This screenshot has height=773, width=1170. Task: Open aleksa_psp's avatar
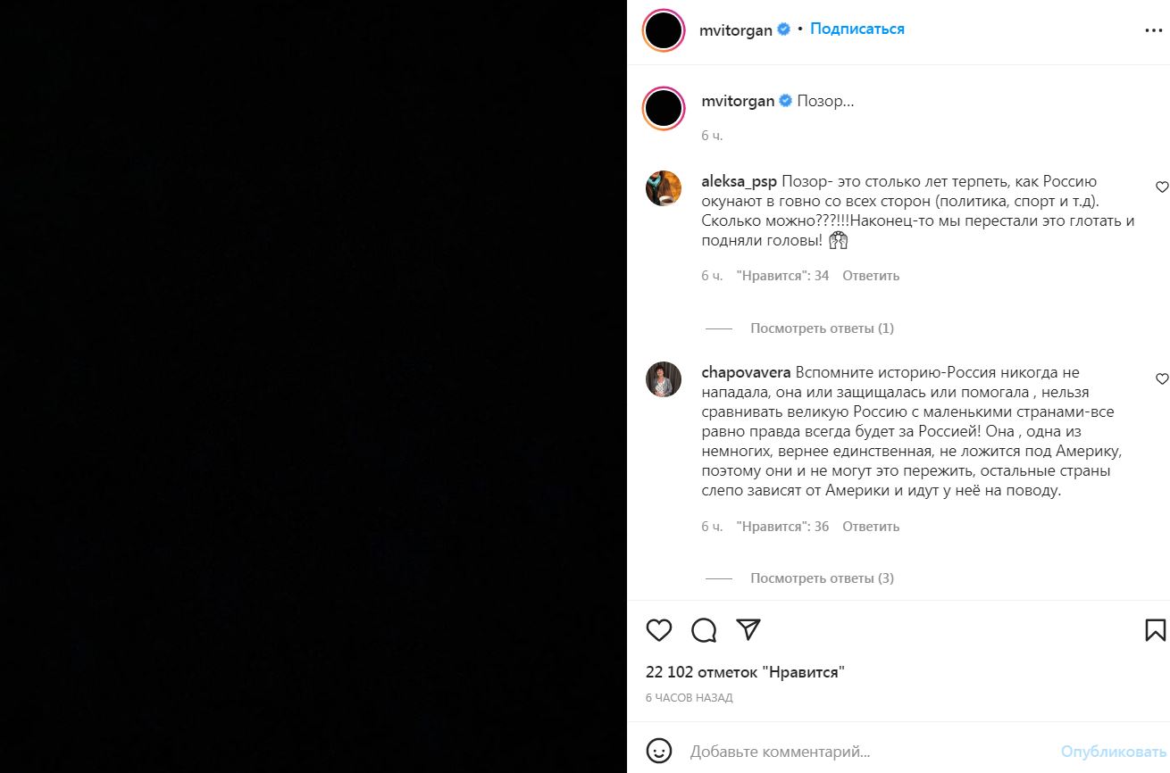coord(664,187)
